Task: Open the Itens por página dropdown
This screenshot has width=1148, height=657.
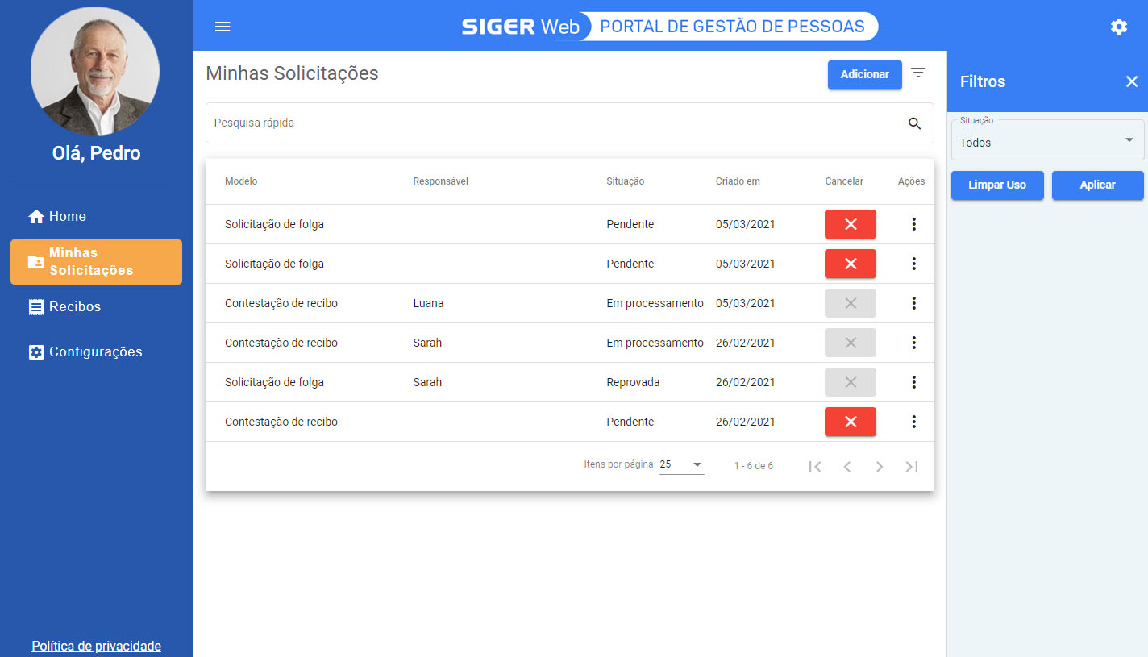Action: point(682,464)
